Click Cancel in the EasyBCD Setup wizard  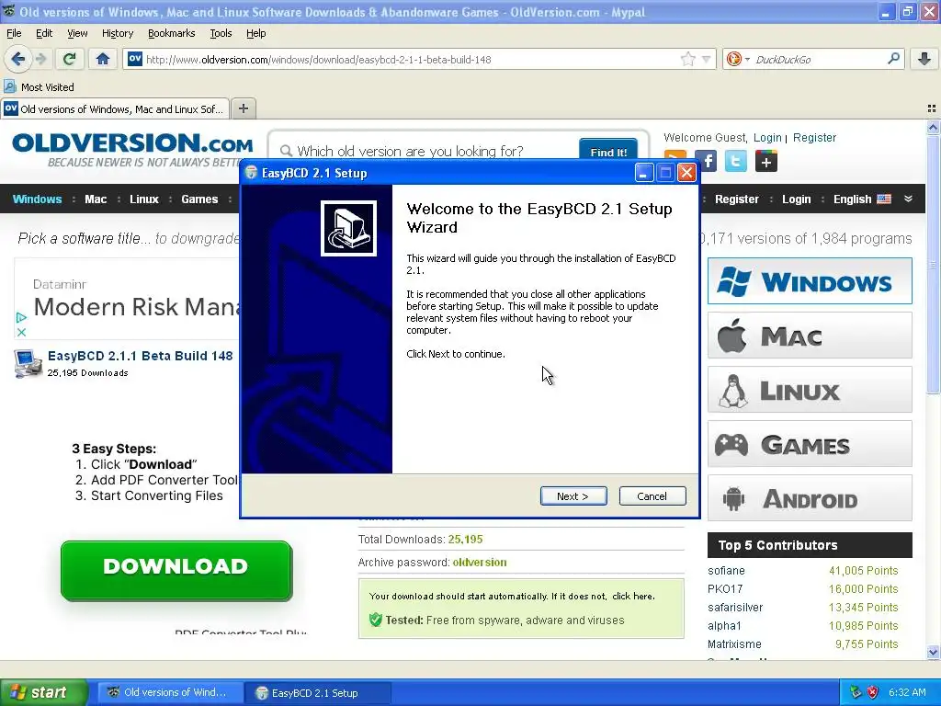(x=652, y=496)
